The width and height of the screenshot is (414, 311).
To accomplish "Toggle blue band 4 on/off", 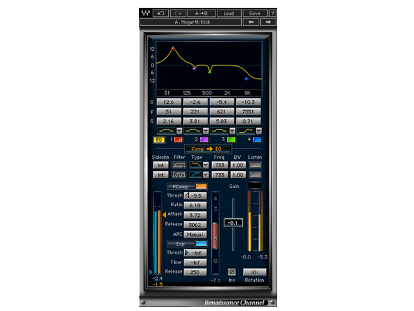I will [257, 139].
